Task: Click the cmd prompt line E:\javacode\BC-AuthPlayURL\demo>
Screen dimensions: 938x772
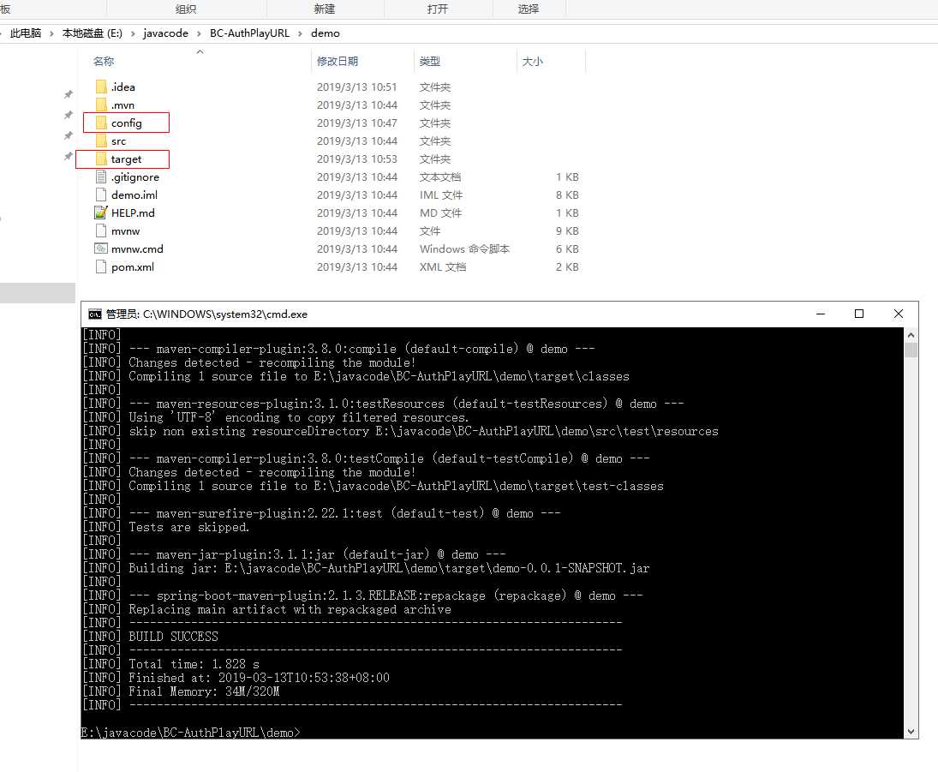Action: 191,733
